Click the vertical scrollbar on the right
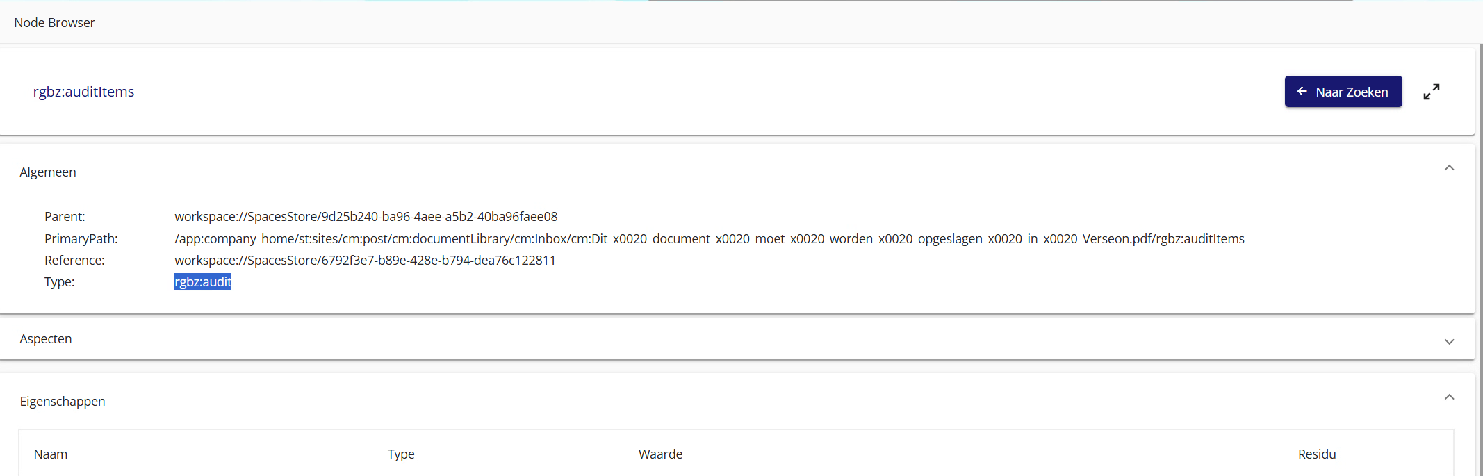The image size is (1483, 476). pos(1480,208)
